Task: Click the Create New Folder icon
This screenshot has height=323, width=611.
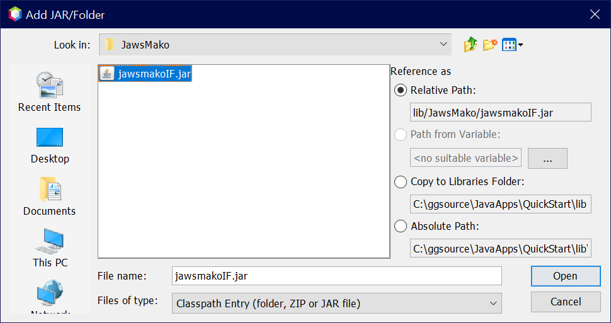Action: 490,45
